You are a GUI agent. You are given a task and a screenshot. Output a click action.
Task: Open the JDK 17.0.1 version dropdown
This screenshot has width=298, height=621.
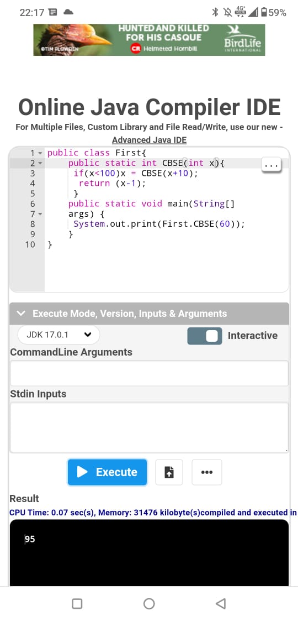[x=59, y=335]
